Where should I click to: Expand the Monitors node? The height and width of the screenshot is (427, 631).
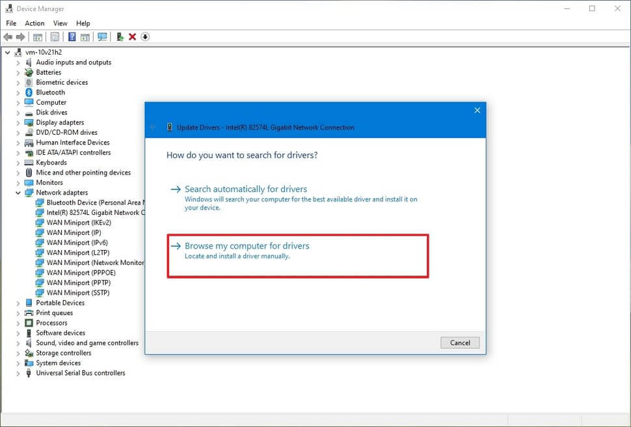coord(18,183)
